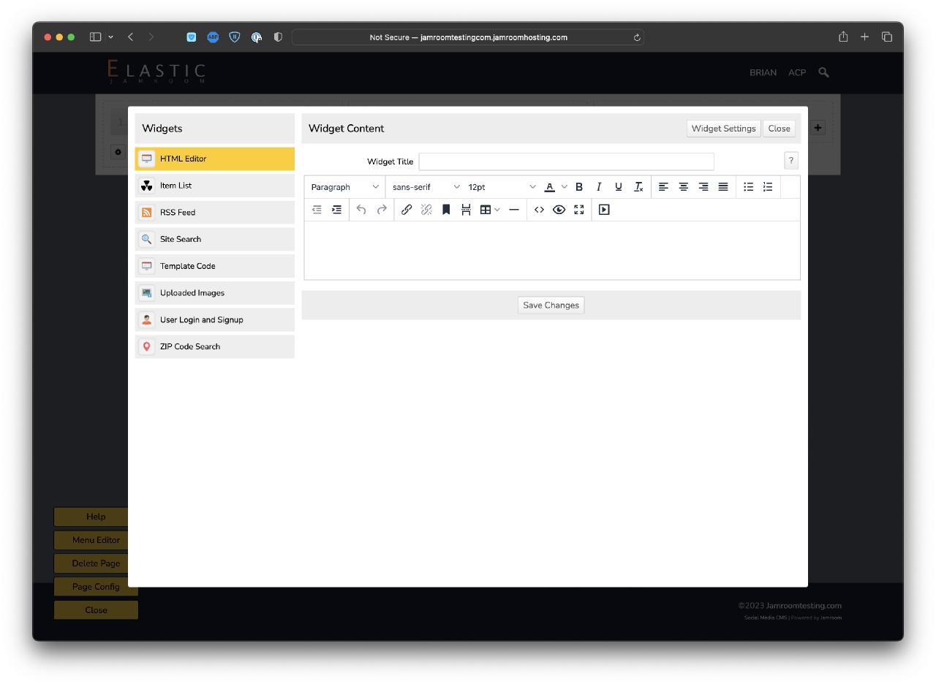The image size is (936, 684).
Task: Click the insert link icon
Action: coord(407,210)
